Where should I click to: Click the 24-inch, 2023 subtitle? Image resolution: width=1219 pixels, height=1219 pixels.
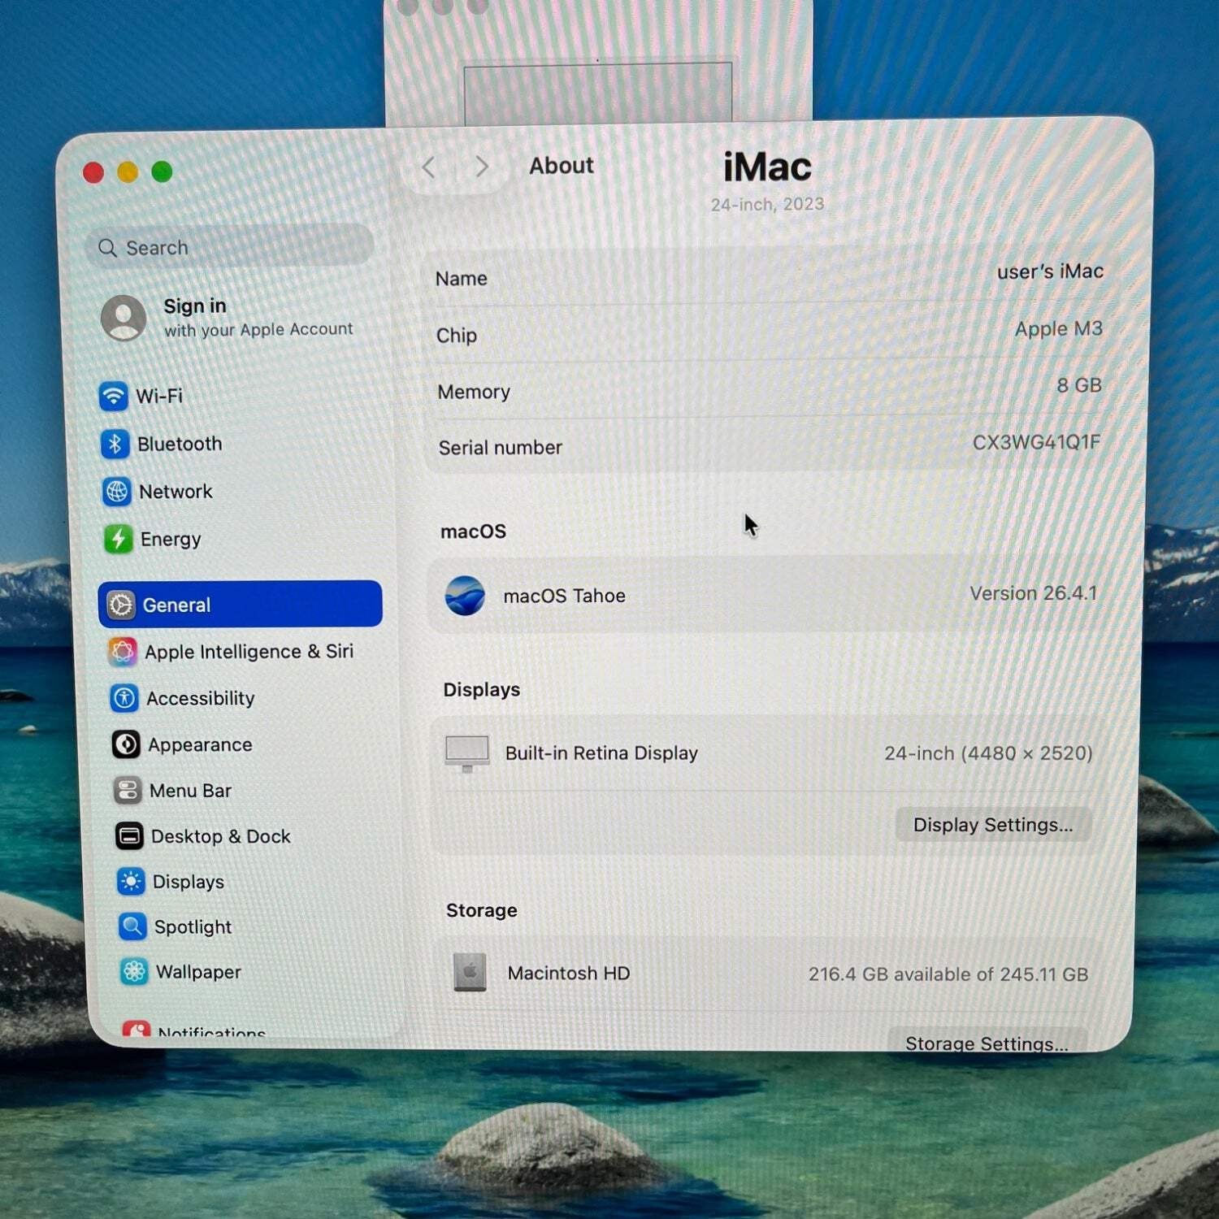pyautogui.click(x=768, y=204)
